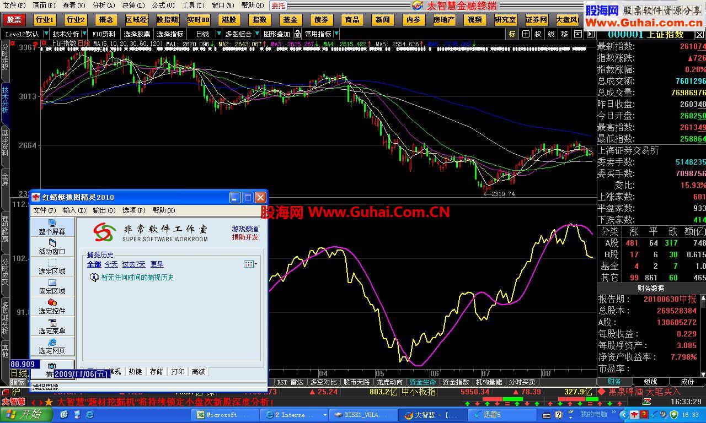Open the capture history view options icon
The height and width of the screenshot is (423, 706).
(250, 264)
